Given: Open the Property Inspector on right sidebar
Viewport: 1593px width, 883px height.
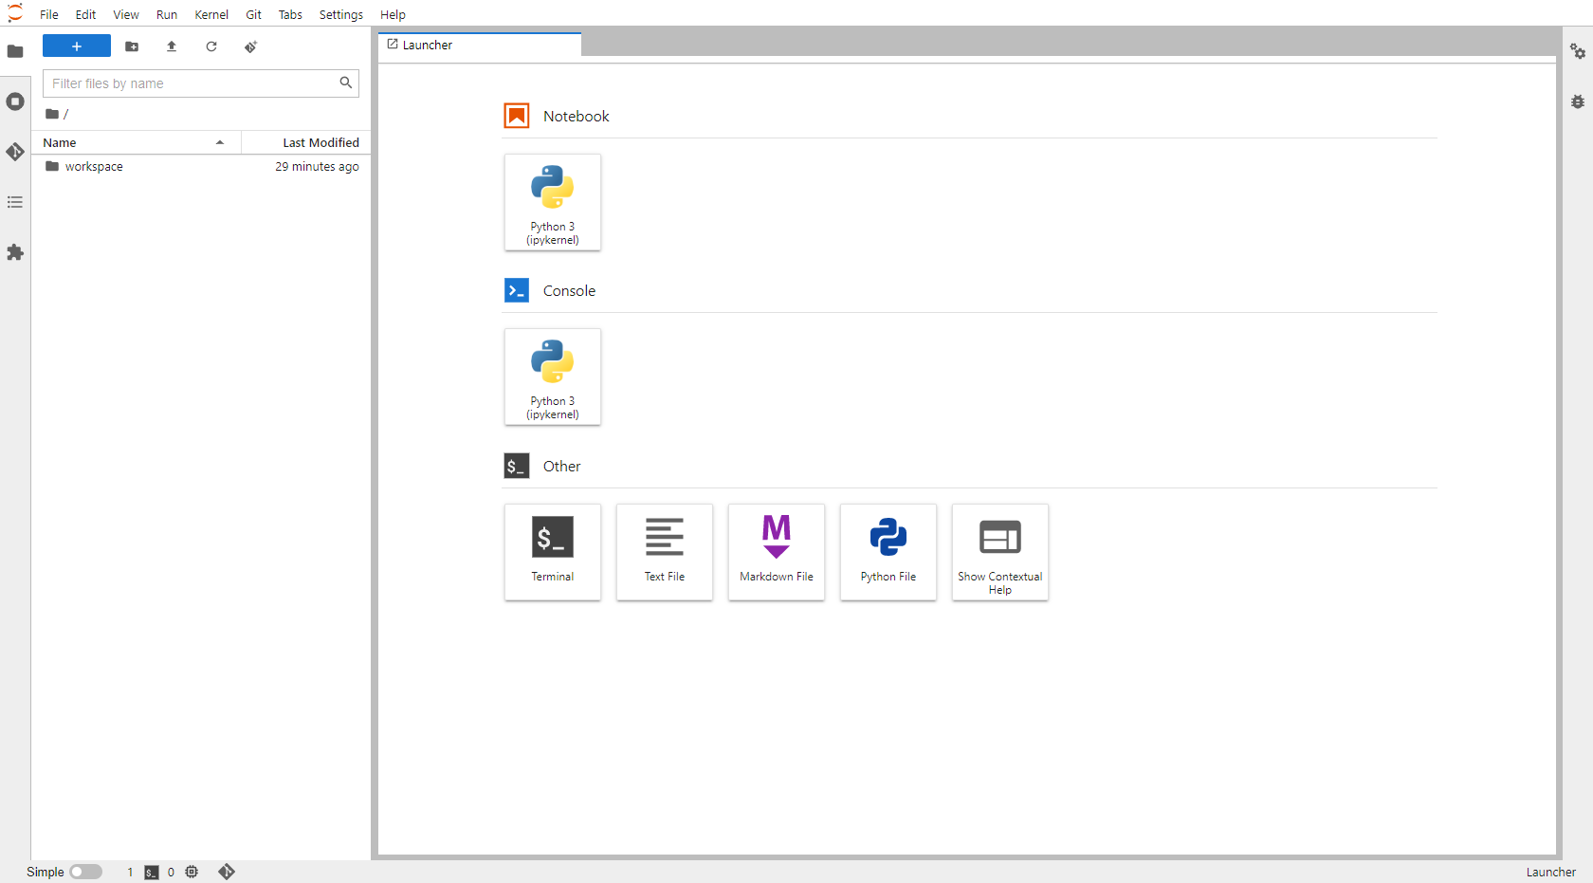Looking at the screenshot, I should (1578, 51).
